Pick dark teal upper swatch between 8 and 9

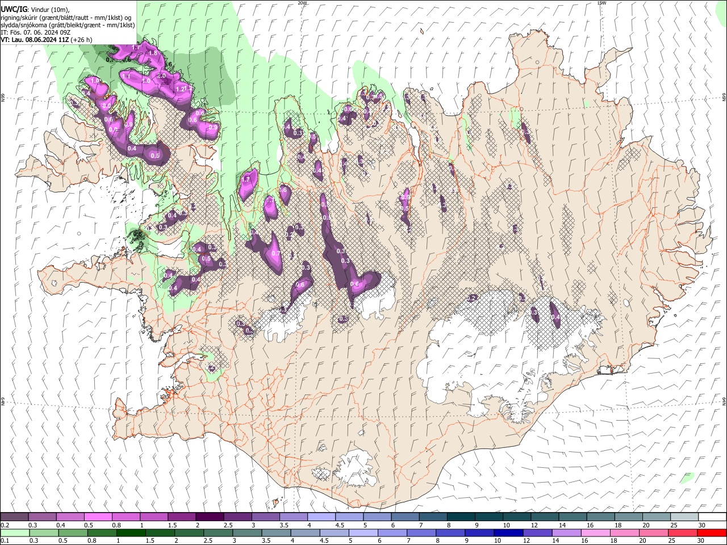coord(461,517)
